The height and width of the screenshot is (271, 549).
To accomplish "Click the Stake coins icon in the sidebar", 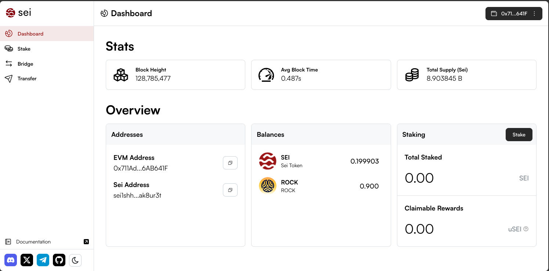I will coord(9,49).
